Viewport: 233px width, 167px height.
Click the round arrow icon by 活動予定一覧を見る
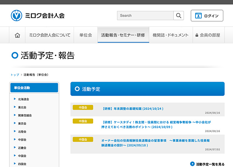(x=192, y=164)
